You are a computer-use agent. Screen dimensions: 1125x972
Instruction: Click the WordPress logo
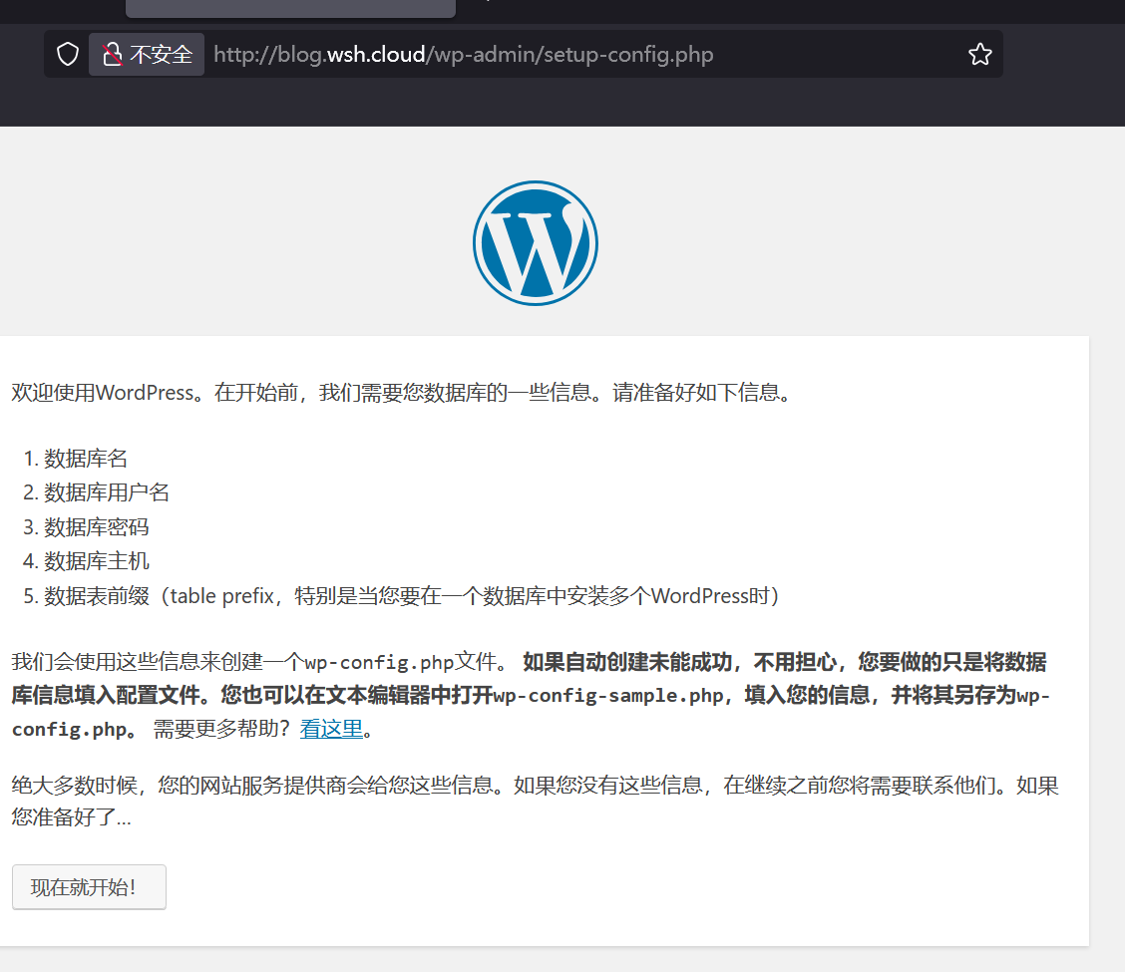(x=536, y=243)
